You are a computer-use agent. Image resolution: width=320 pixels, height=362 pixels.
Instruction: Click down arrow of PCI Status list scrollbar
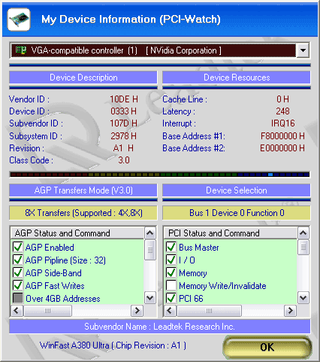303,298
